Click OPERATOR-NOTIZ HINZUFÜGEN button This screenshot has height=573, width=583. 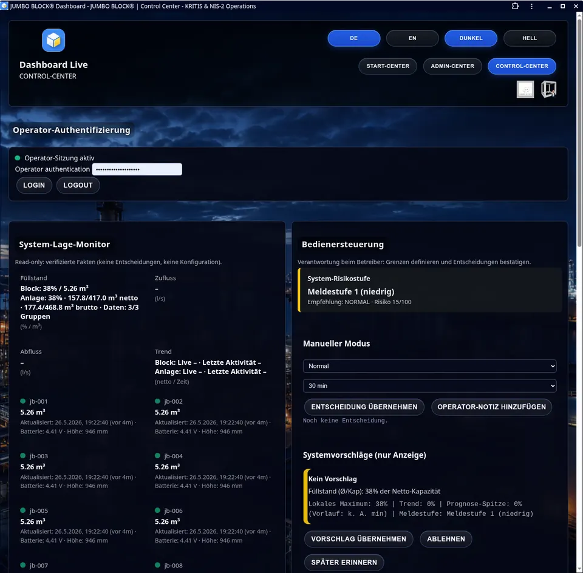pyautogui.click(x=491, y=407)
